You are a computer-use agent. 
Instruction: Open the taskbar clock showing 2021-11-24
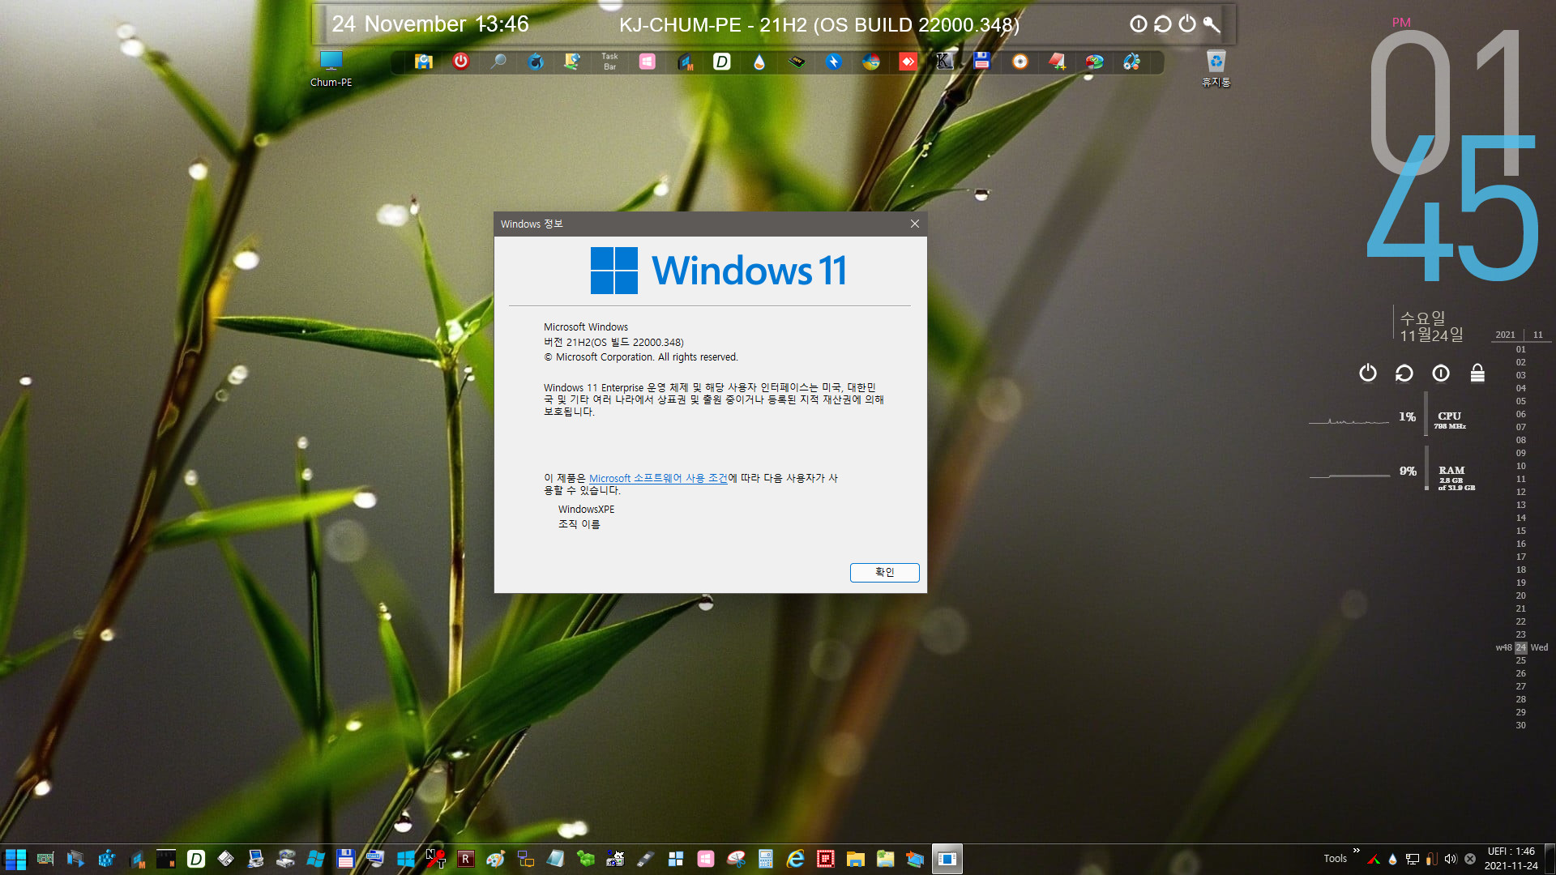click(x=1511, y=859)
